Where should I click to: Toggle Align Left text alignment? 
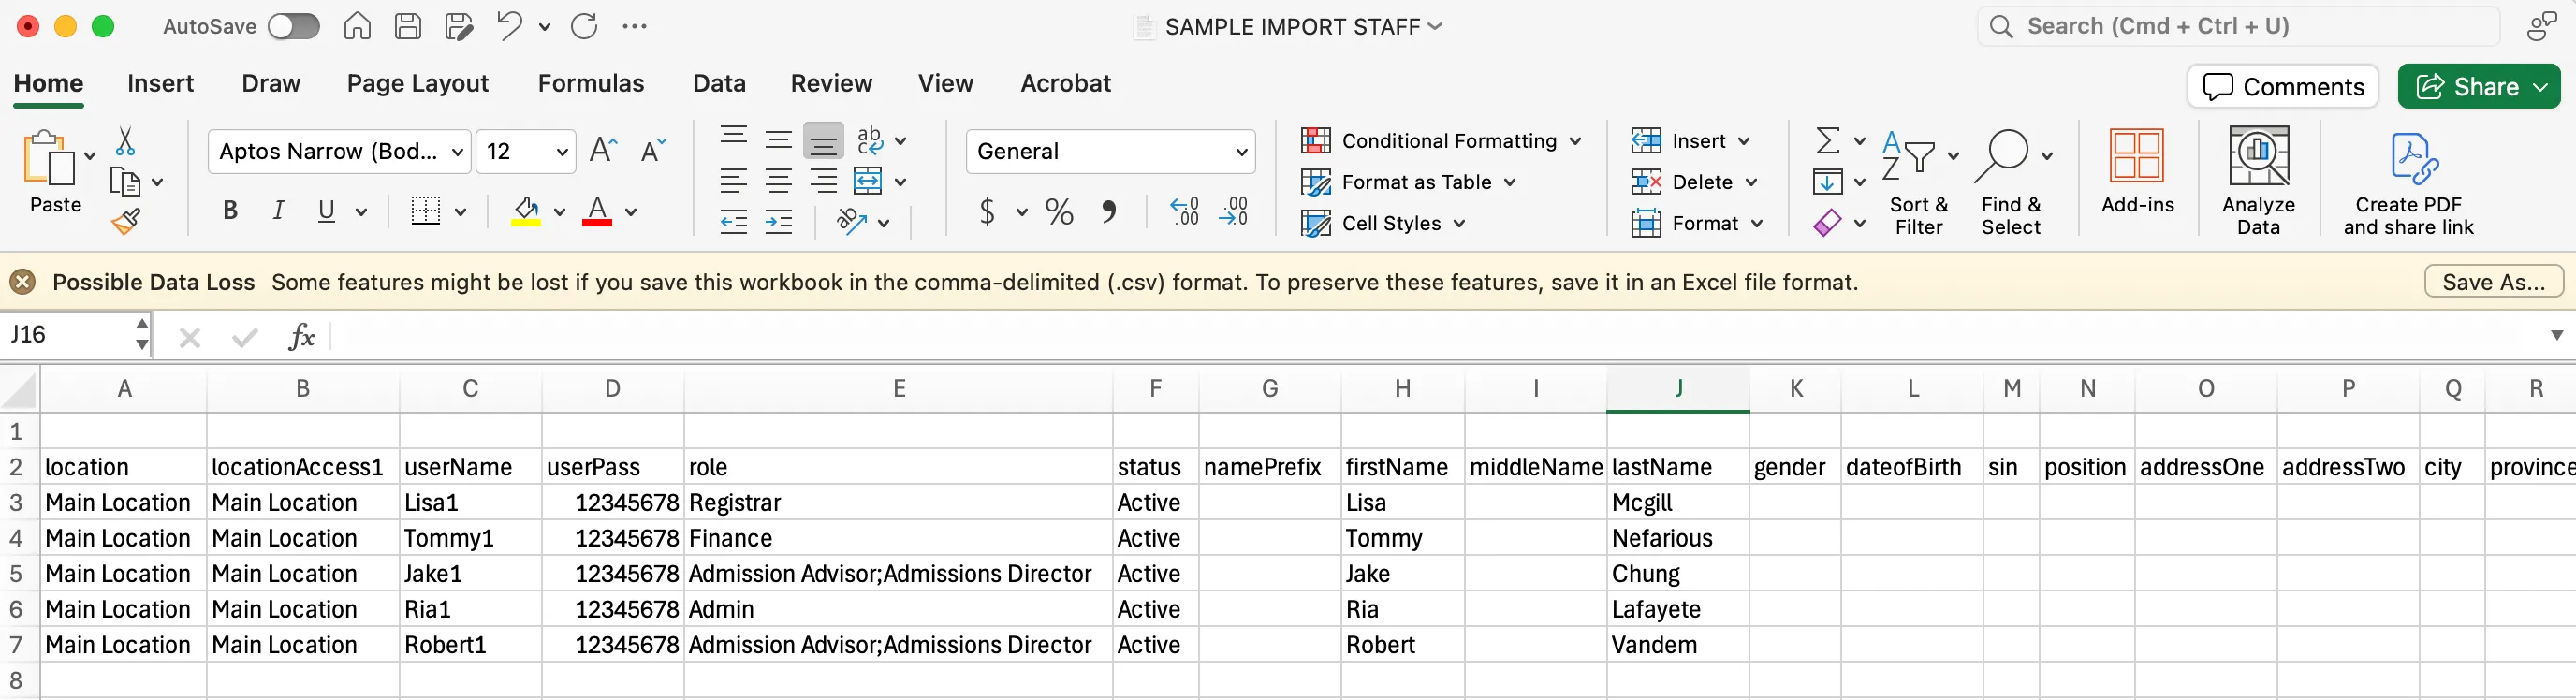coord(734,181)
